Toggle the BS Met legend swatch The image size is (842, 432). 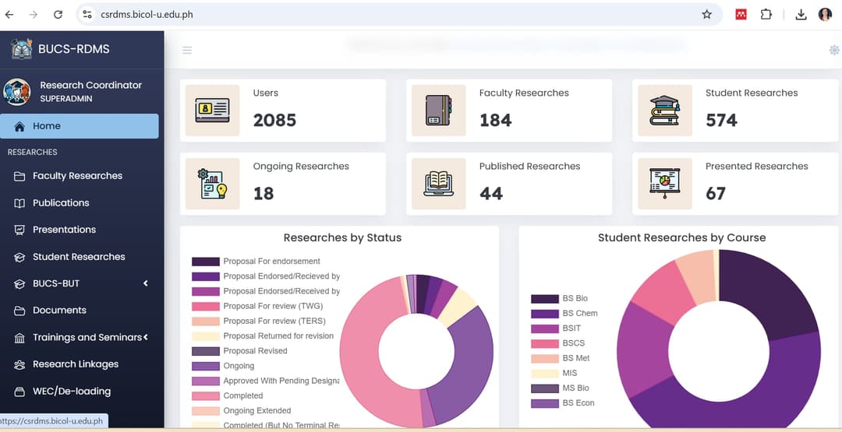coord(544,359)
